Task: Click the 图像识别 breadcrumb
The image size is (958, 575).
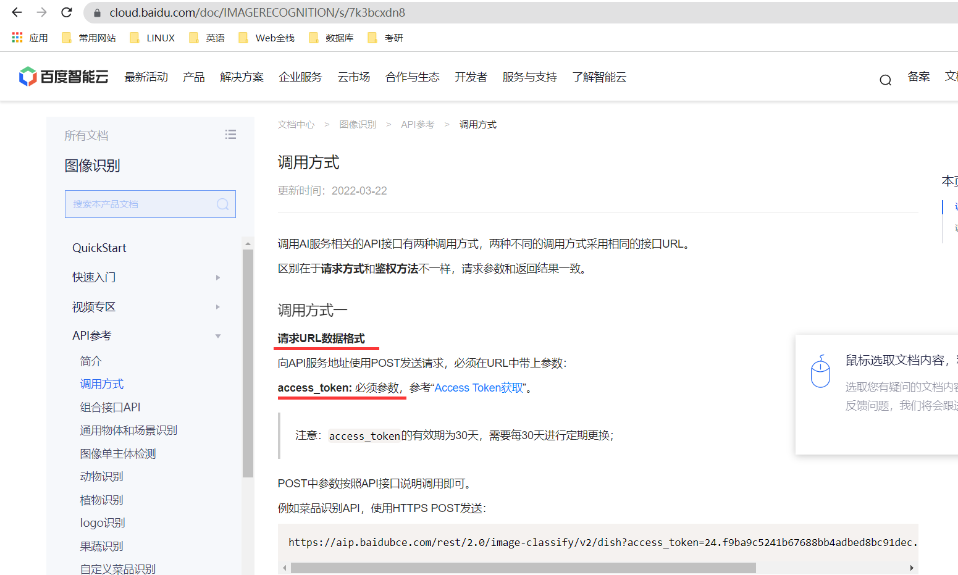Action: 358,125
